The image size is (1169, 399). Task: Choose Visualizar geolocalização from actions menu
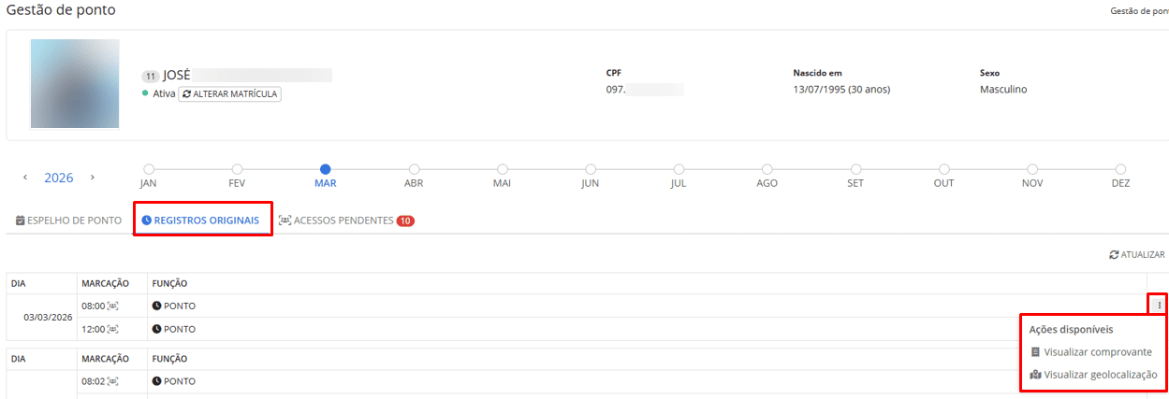1093,375
